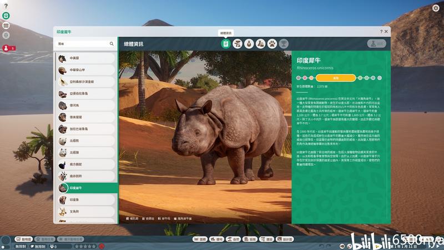
Task: Open the 設計圖 blueprints menu
Action: click(x=285, y=239)
